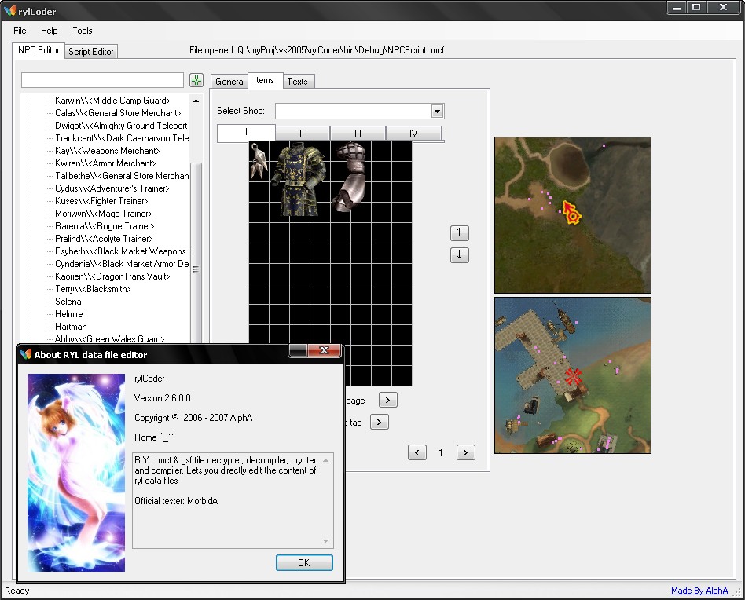Viewport: 745px width, 600px height.
Task: Select Terry Blacksmith in NPC list
Action: click(93, 289)
